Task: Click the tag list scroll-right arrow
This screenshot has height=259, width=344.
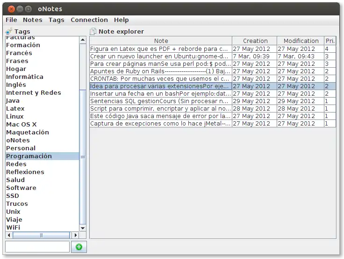Action: [76, 235]
